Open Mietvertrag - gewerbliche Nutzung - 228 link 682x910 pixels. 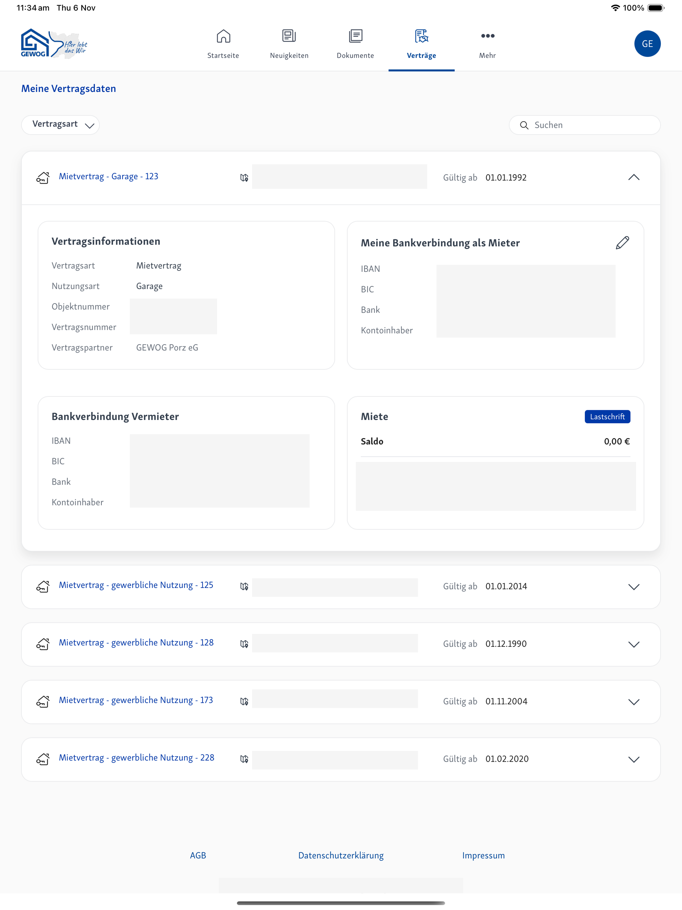136,758
